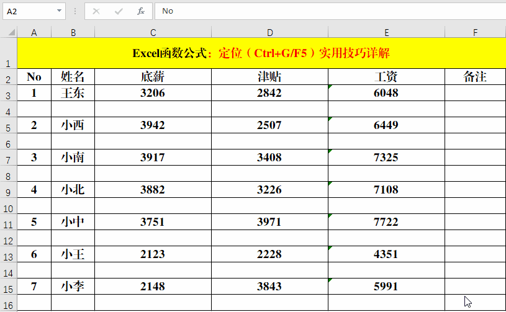The height and width of the screenshot is (312, 506).
Task: Click the No cell for 小李's row
Action: tap(34, 286)
